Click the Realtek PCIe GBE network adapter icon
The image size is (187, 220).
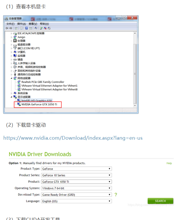(x=19, y=82)
